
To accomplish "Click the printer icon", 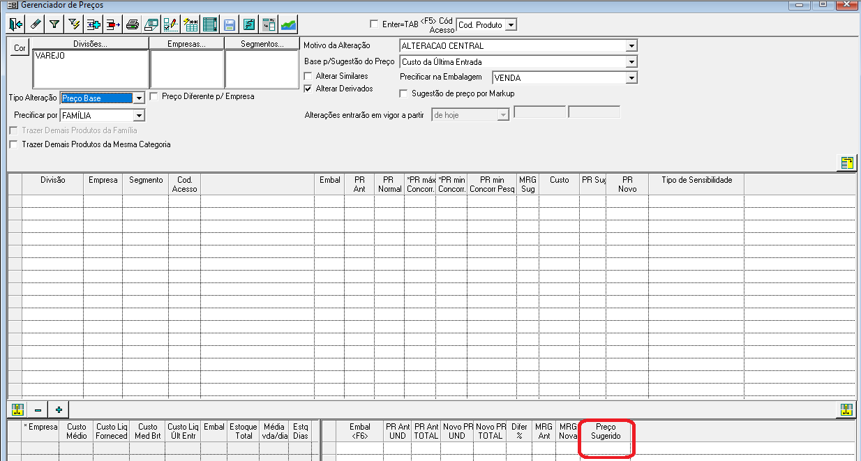I will point(132,24).
